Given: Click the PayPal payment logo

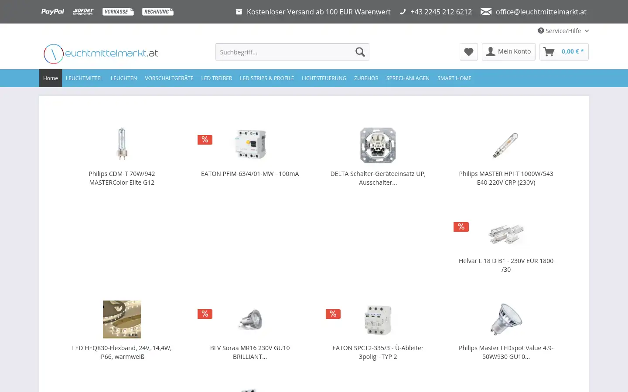Looking at the screenshot, I should pyautogui.click(x=53, y=12).
